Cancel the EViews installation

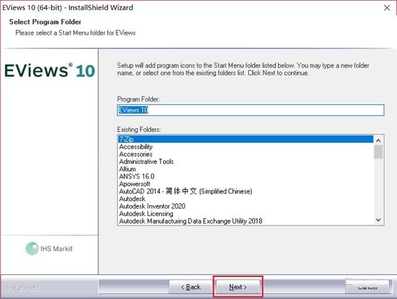[367, 287]
